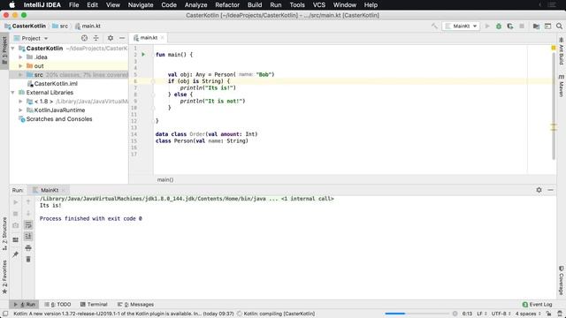Click the yellow inspection indicator

click(x=554, y=48)
